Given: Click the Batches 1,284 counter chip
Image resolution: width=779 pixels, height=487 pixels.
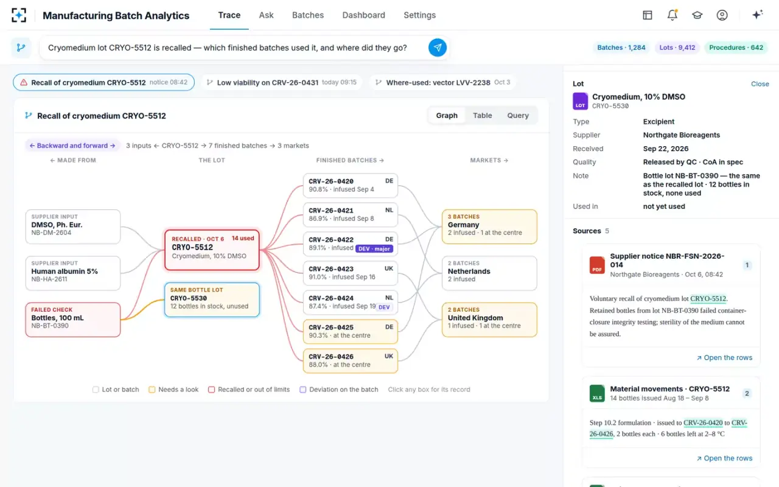Looking at the screenshot, I should [x=621, y=47].
